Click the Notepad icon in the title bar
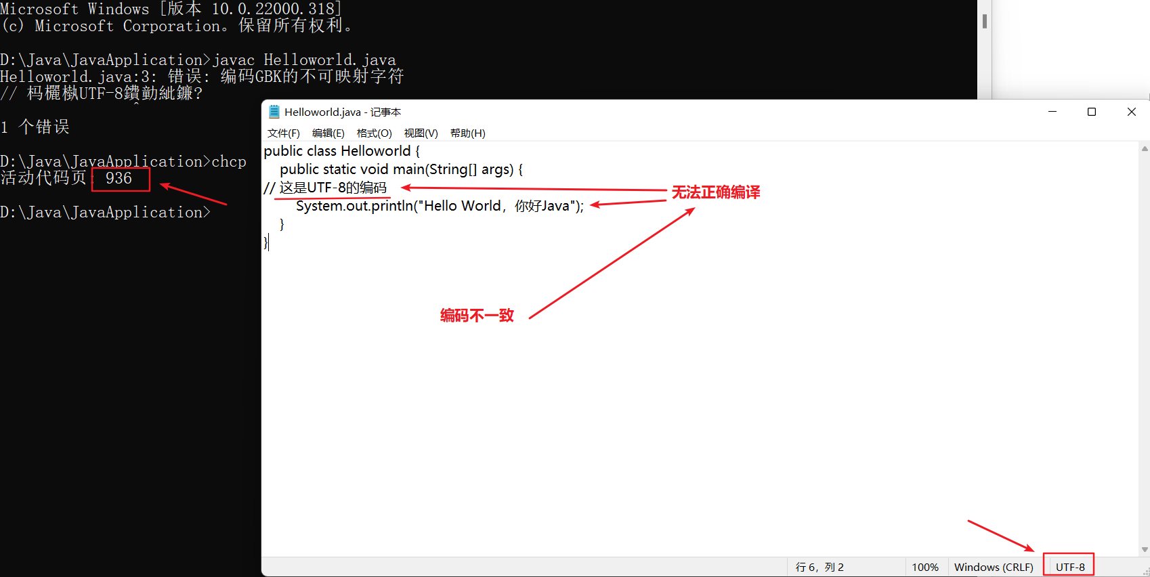The height and width of the screenshot is (577, 1150). pos(274,112)
